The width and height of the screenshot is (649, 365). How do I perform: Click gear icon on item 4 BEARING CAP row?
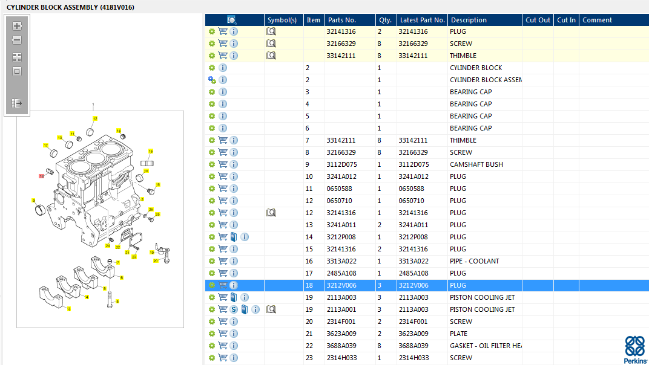point(212,104)
